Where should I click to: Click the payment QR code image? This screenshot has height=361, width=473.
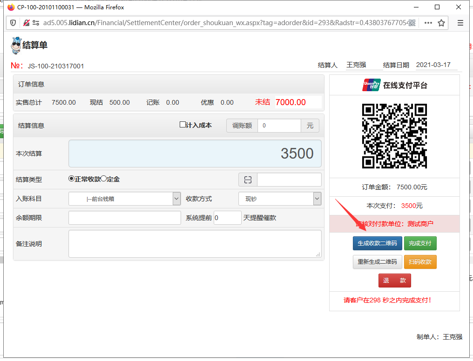point(394,136)
